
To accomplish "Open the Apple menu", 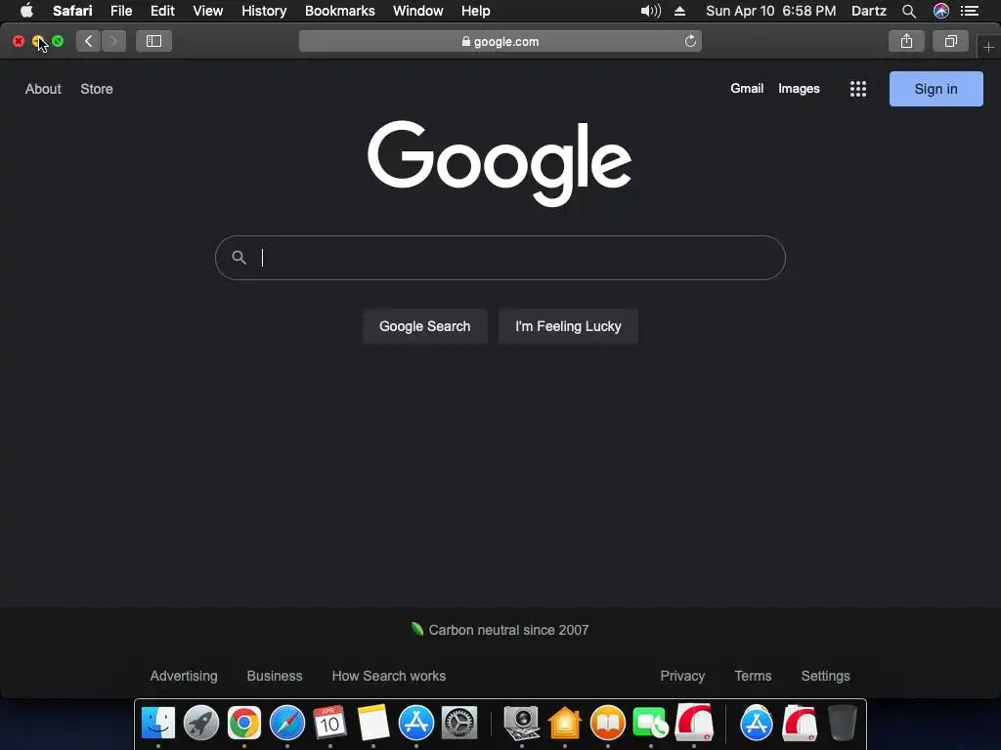I will point(26,11).
